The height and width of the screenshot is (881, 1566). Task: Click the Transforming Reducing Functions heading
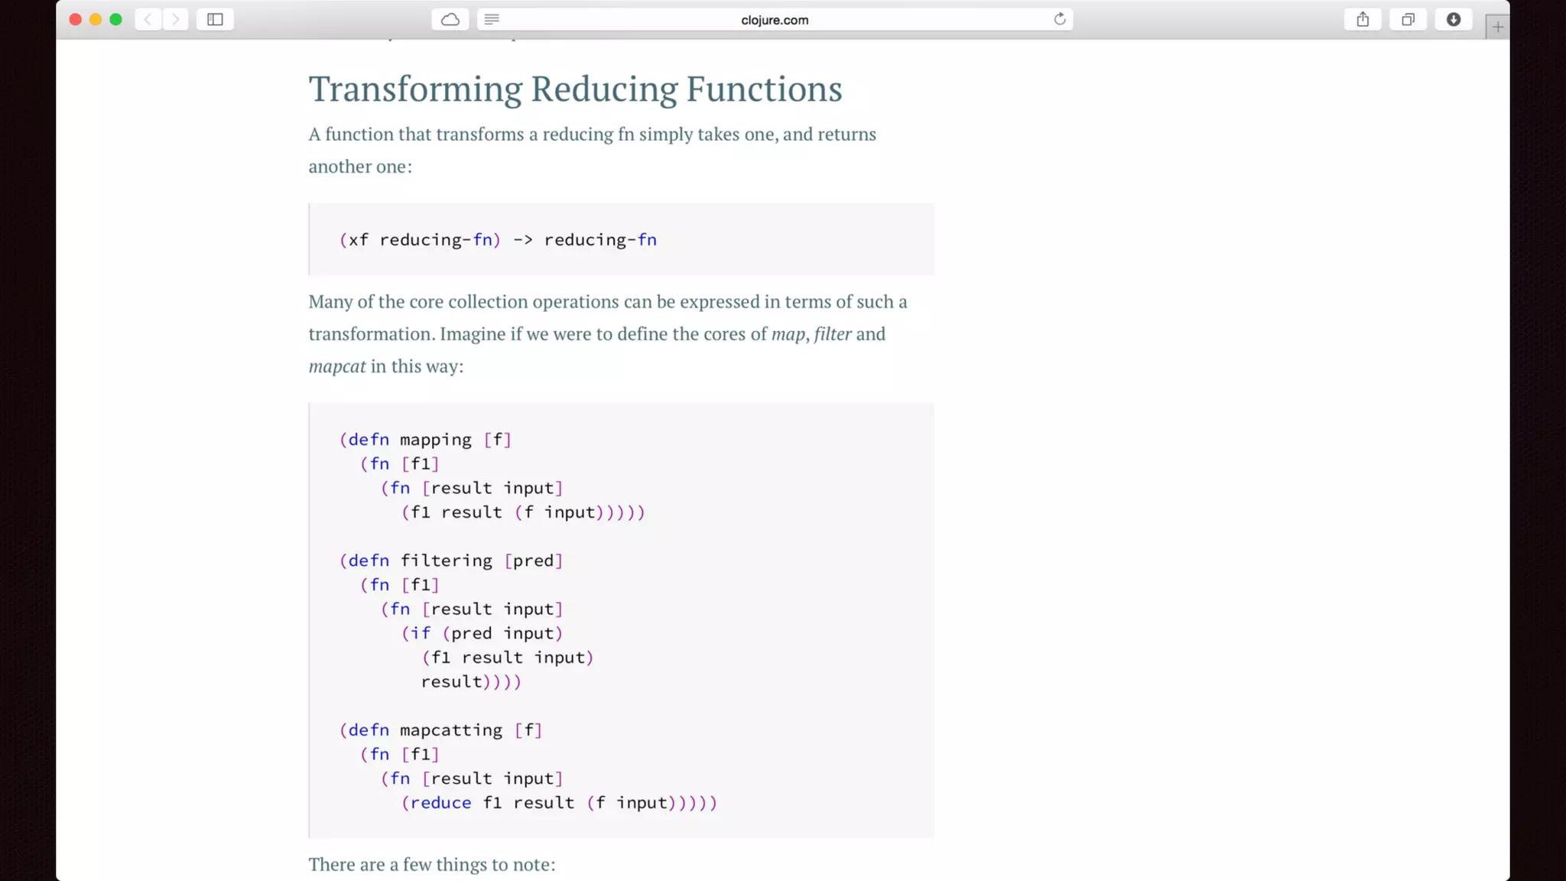(575, 89)
